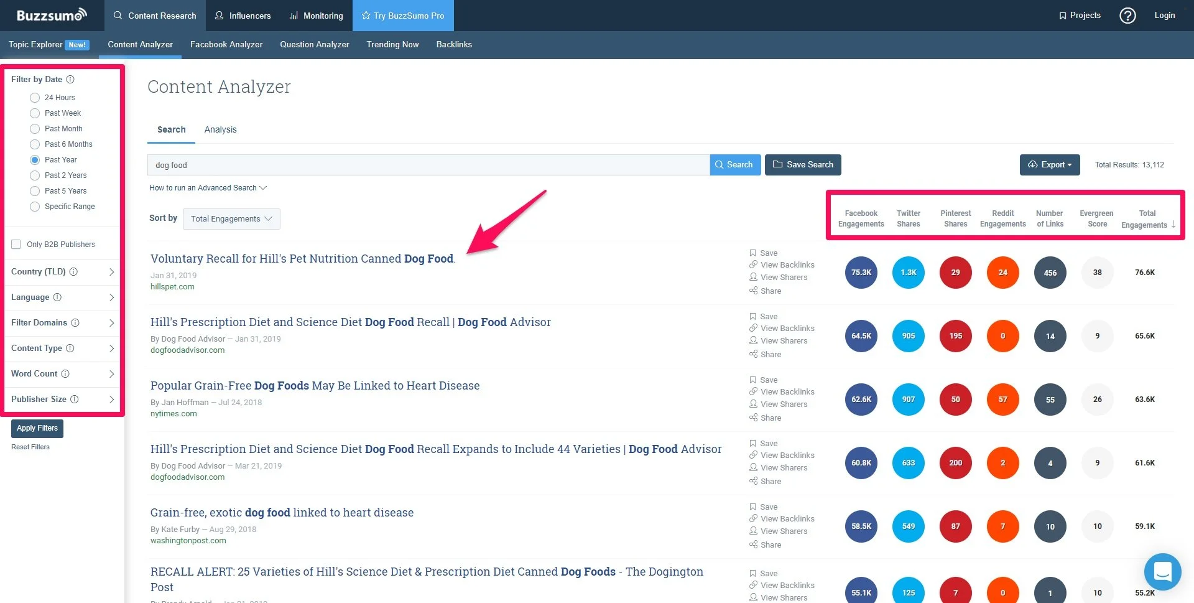Click Facebook circle 62.6K for nytimes article
The height and width of the screenshot is (603, 1194).
861,400
